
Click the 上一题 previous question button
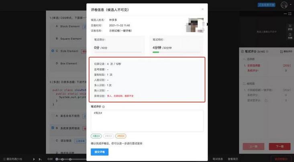coord(253,146)
